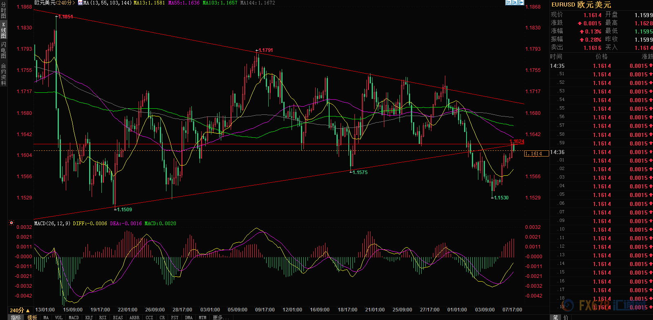Click the middle blue chart-tool icon at the chart's top right

pyautogui.click(x=515, y=2)
